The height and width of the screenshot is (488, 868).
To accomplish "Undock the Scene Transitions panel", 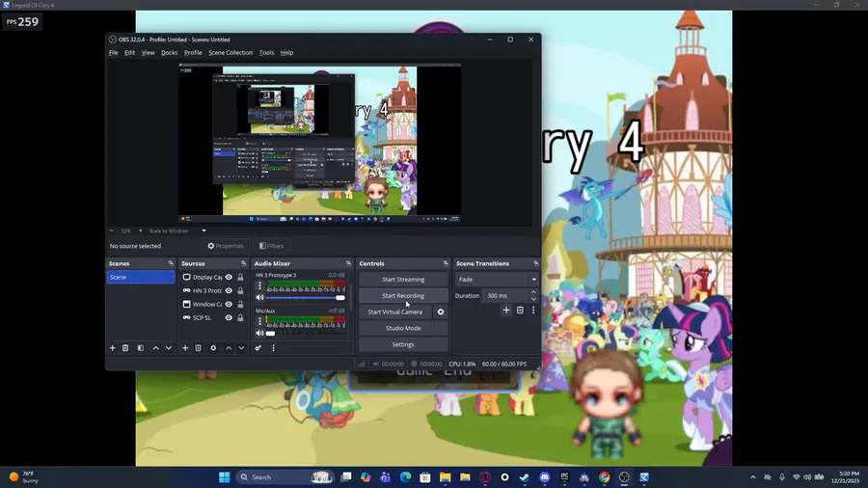I will 535,263.
